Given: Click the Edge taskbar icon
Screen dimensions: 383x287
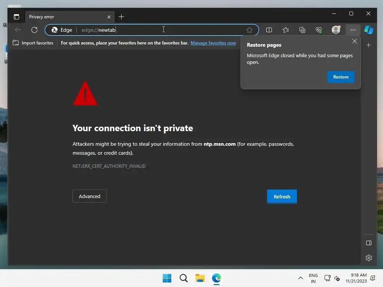Looking at the screenshot, I should tap(217, 278).
